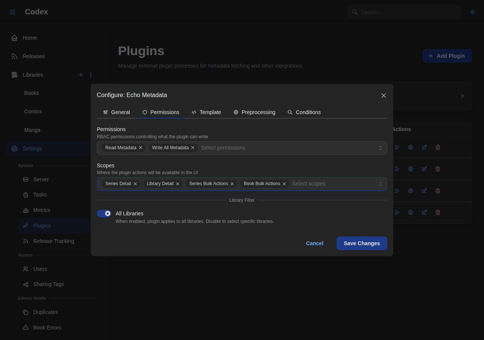Remove the Book Bulk Actions scope chip
484x340 pixels.
[284, 184]
